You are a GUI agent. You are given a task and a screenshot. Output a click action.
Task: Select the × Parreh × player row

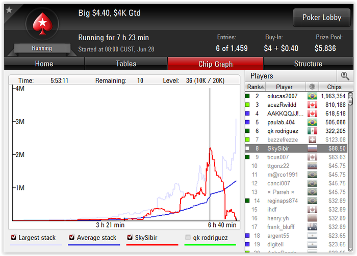[296, 192]
